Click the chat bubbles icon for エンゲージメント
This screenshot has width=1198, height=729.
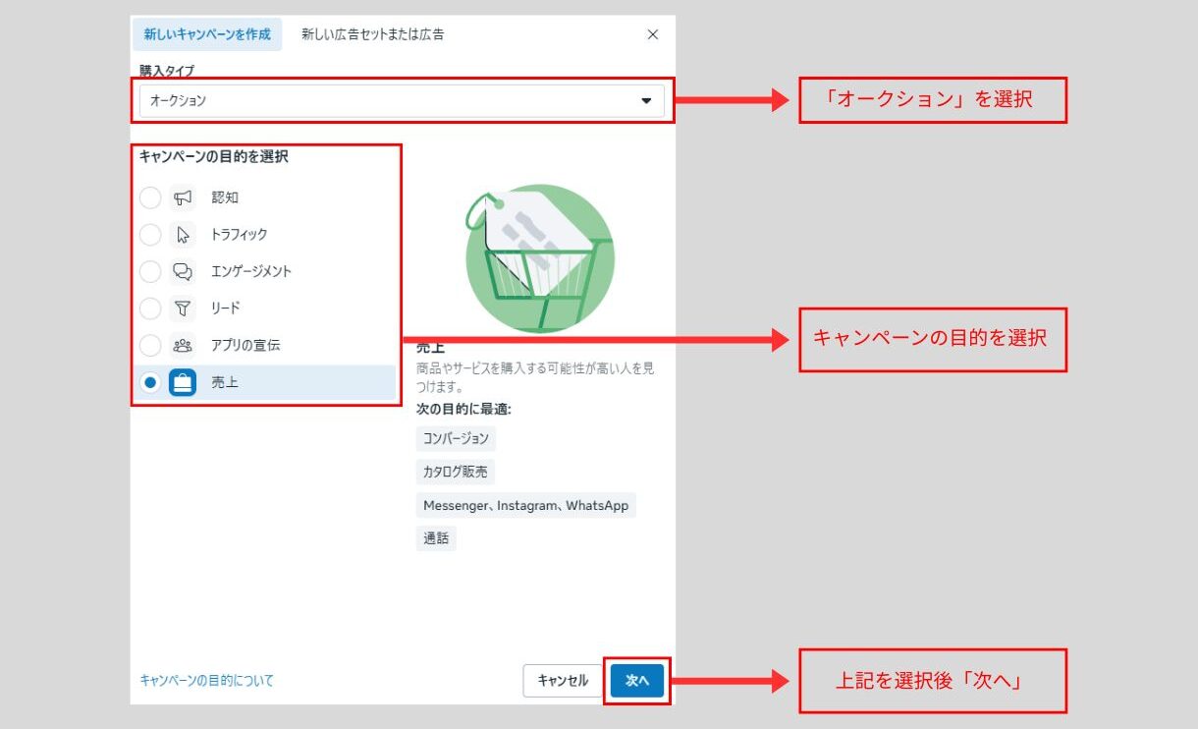pos(183,272)
